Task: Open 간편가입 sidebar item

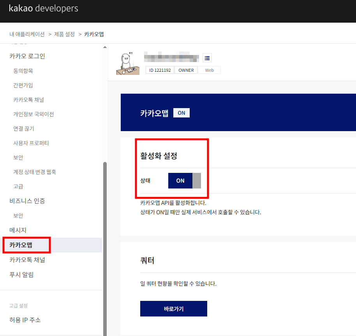Action: click(23, 85)
